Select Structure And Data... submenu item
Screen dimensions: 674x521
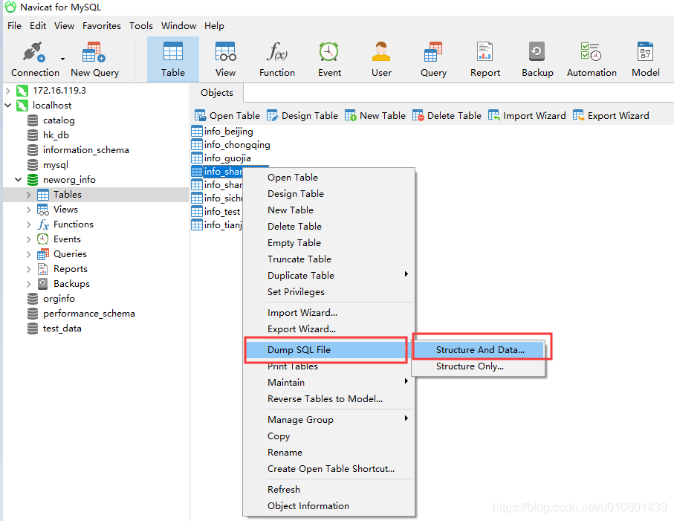coord(479,350)
